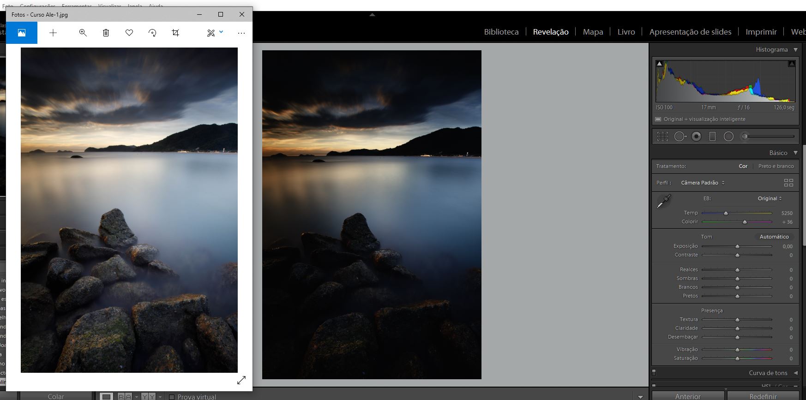Open the before/after R A dropdown arrow

point(136,397)
